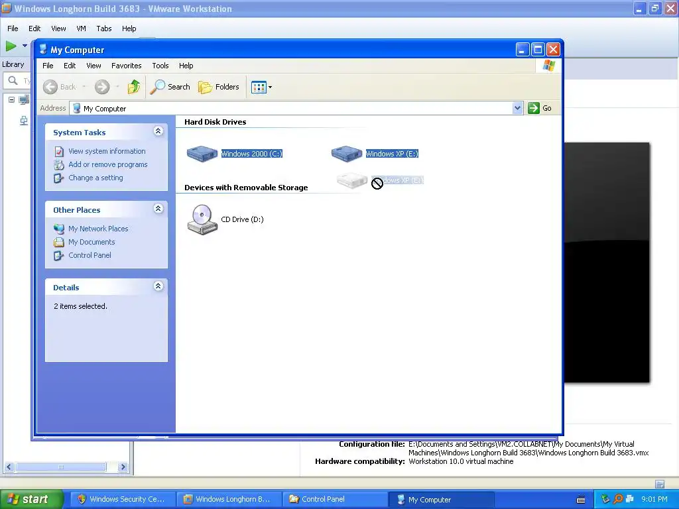The width and height of the screenshot is (679, 509).
Task: Select the Windows XP (E:) drive icon
Action: coord(346,154)
